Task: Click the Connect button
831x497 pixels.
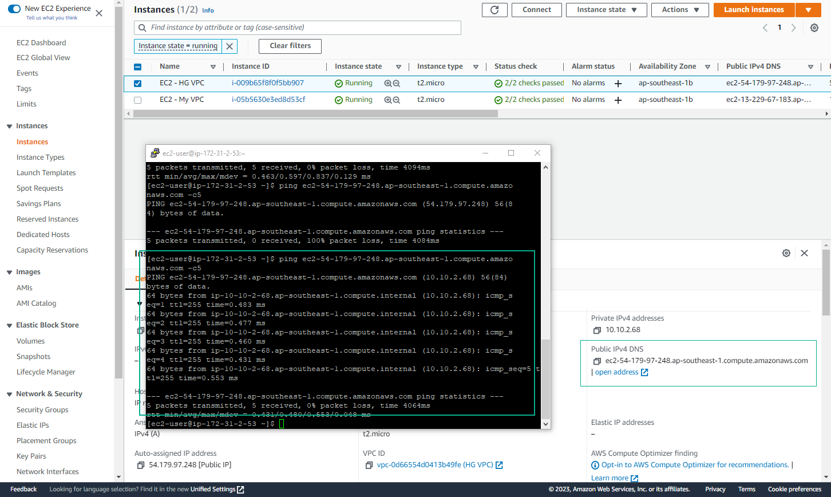Action: (537, 10)
